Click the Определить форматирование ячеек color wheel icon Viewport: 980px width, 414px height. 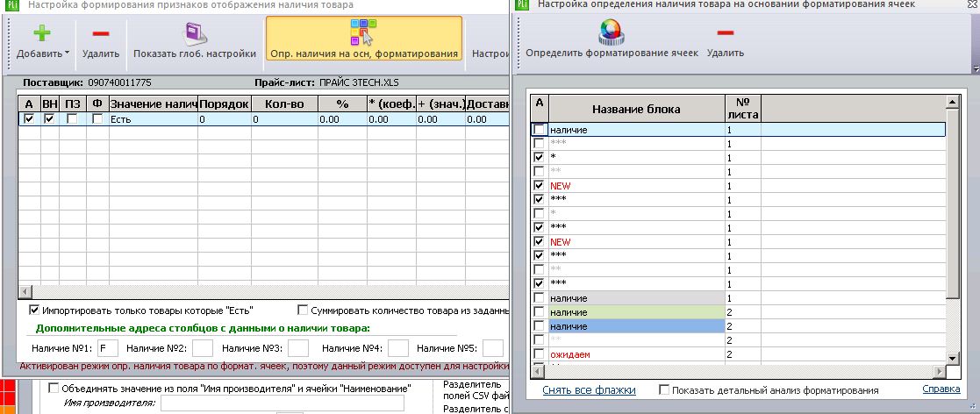pyautogui.click(x=612, y=32)
